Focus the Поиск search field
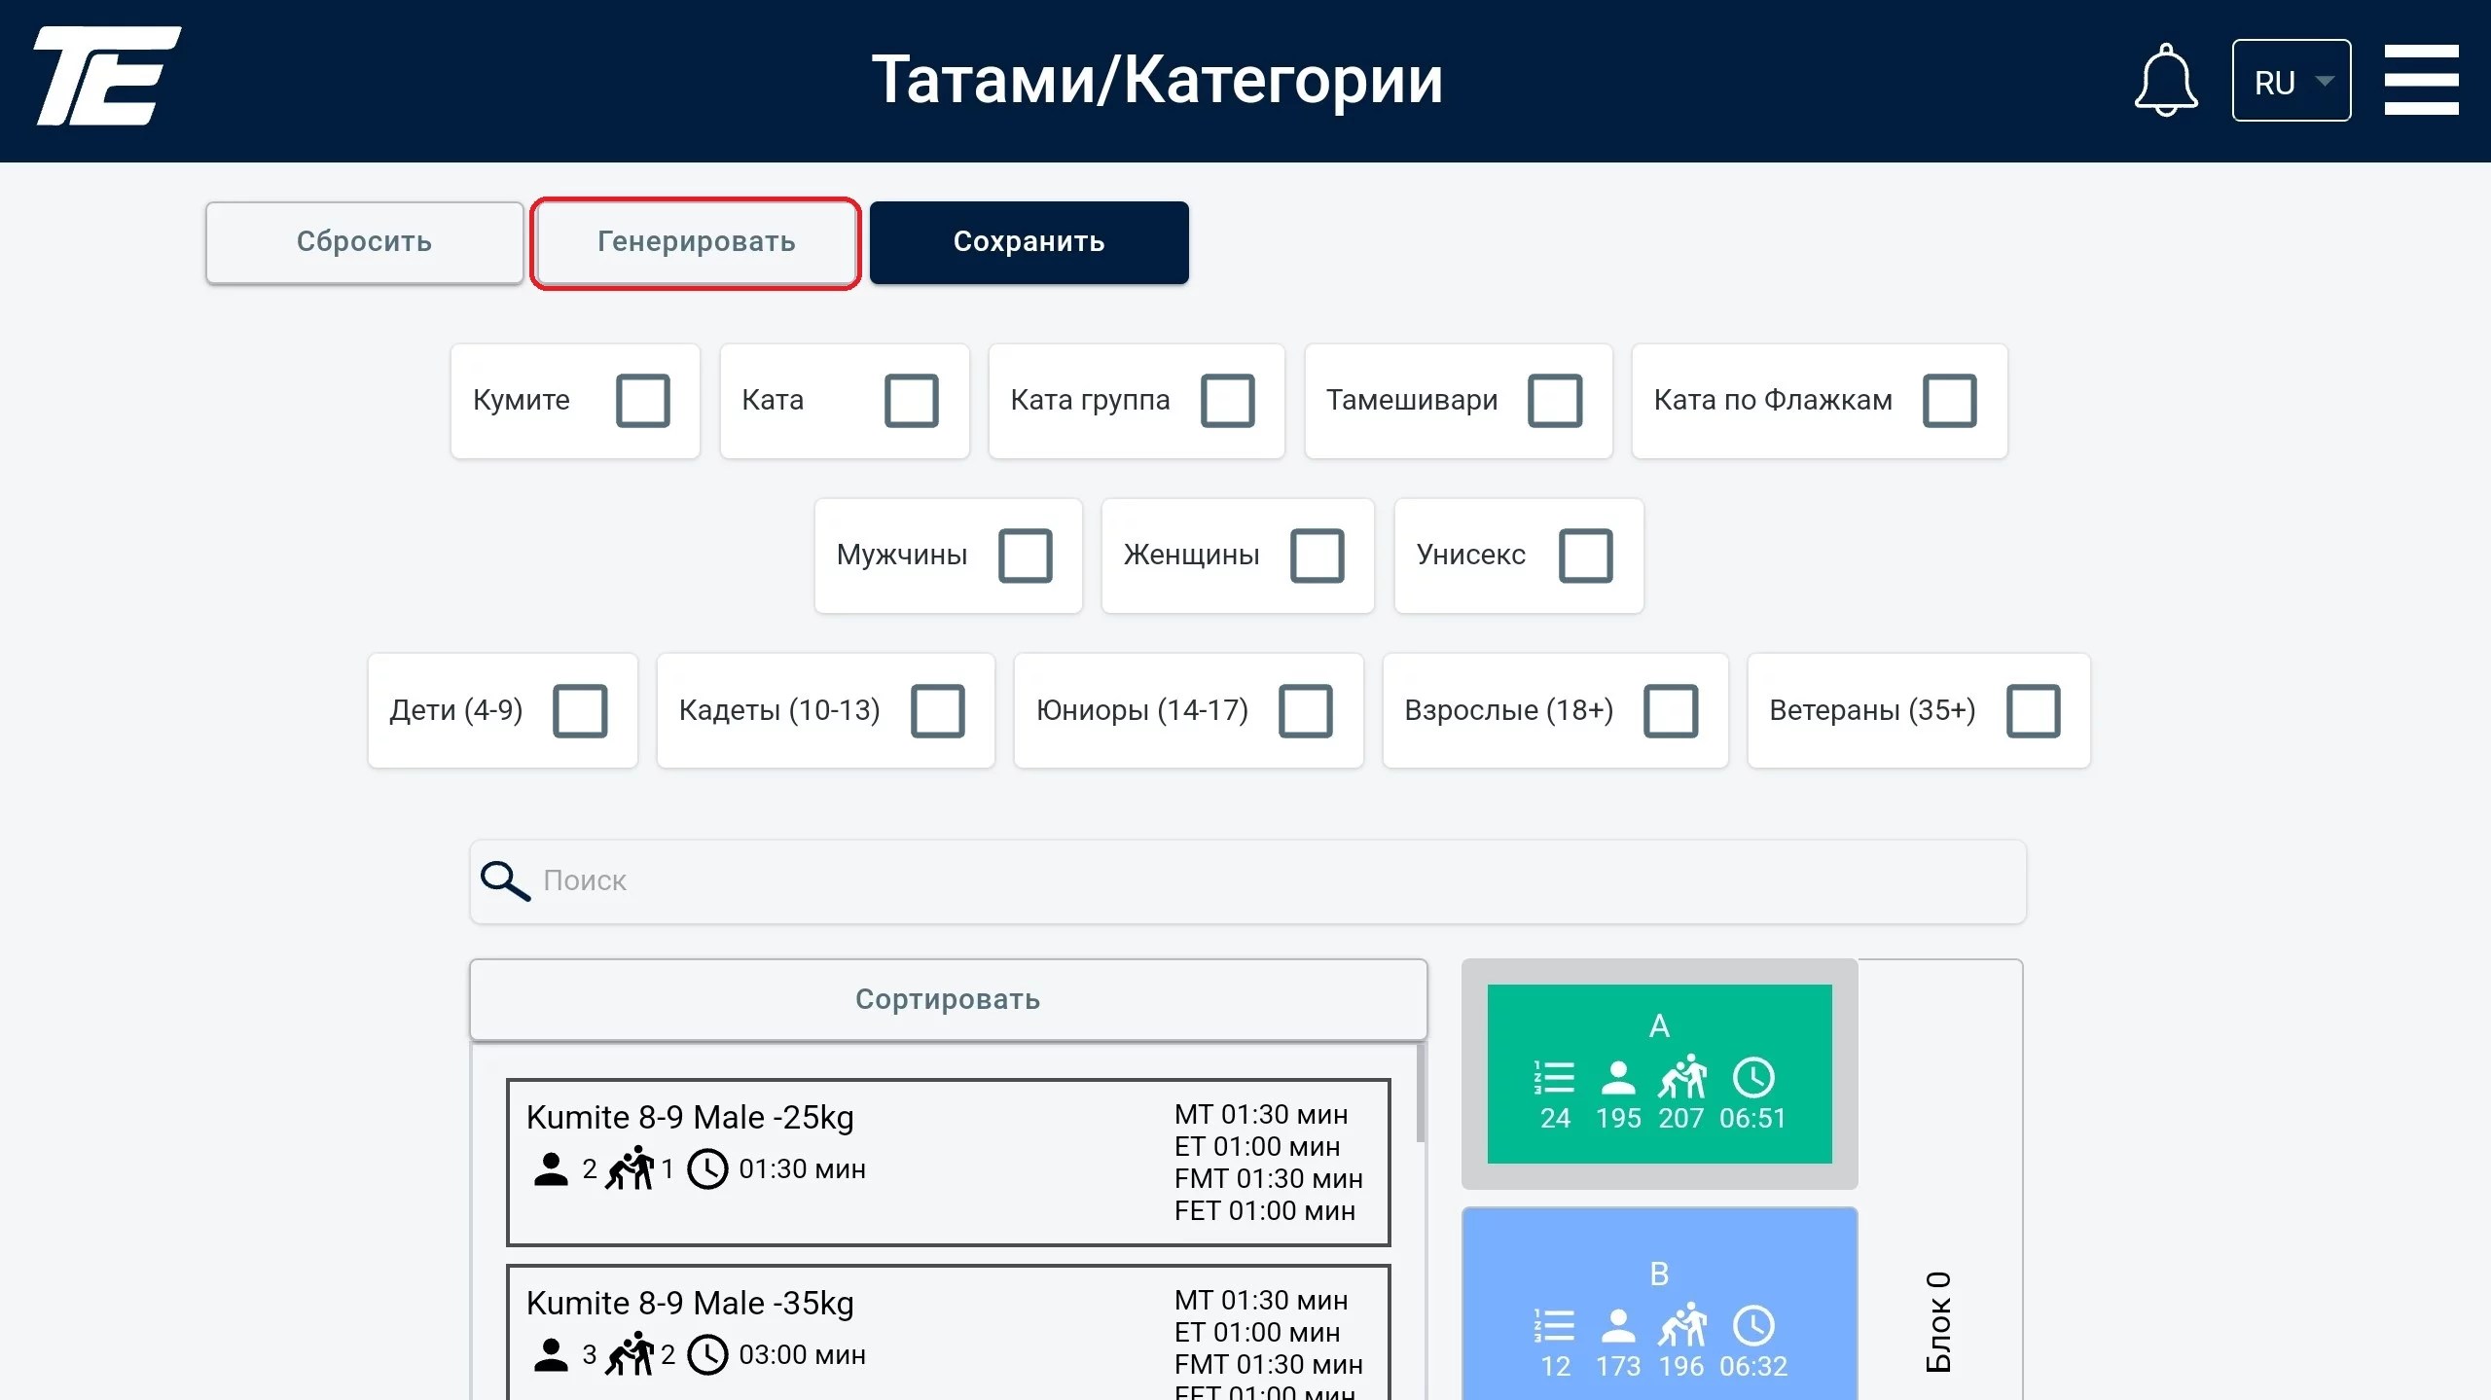 (1248, 881)
